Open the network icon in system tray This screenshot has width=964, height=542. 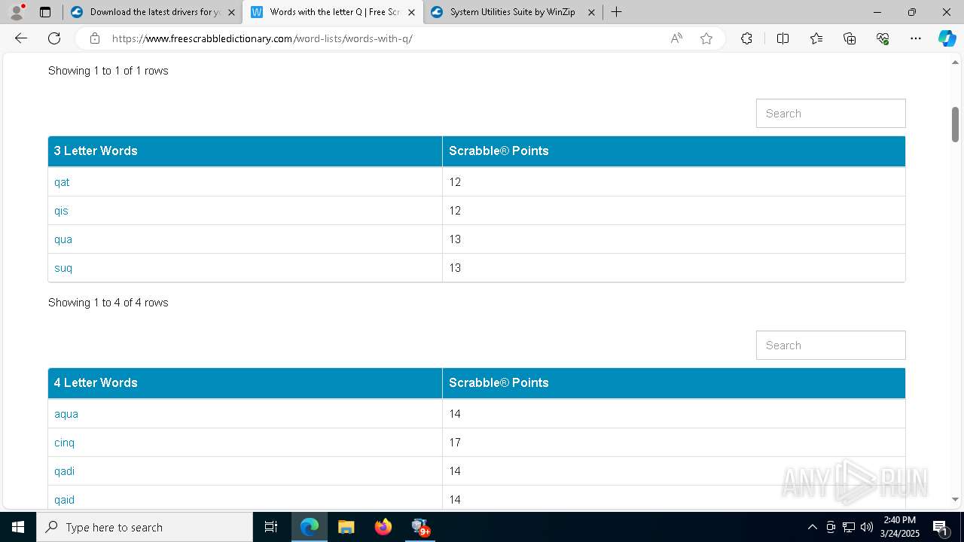coord(848,527)
